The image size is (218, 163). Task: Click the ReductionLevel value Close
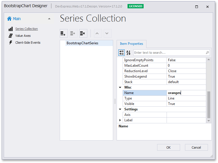coord(186,71)
